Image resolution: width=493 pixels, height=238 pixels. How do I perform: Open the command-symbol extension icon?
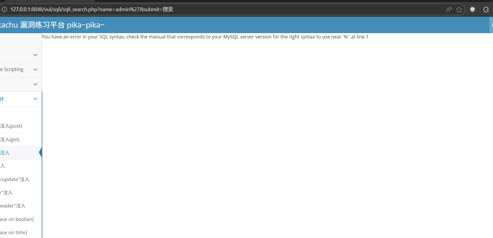[x=472, y=9]
